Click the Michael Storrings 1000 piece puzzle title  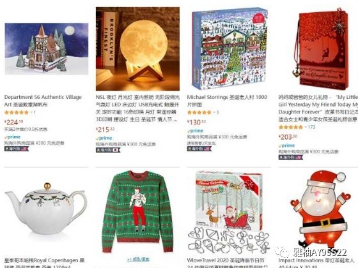(x=227, y=101)
